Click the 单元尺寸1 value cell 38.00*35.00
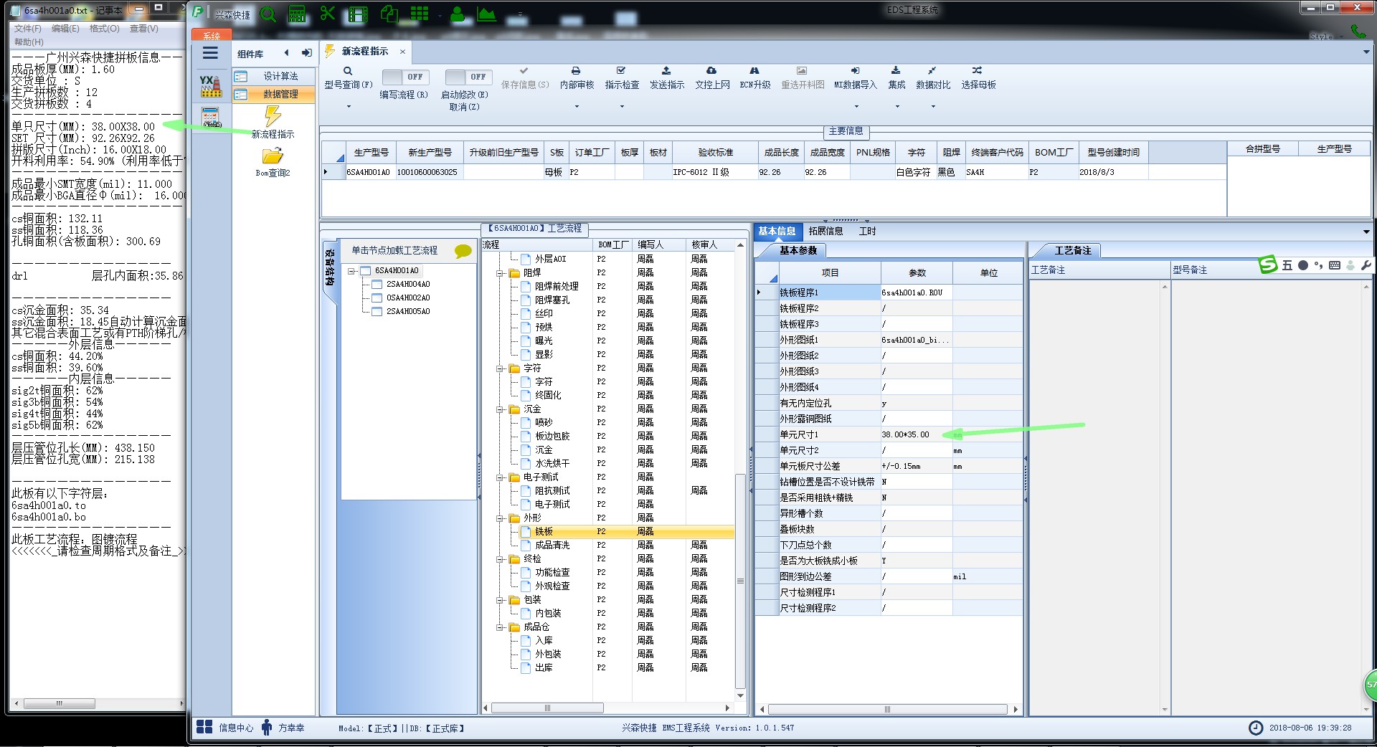The image size is (1377, 747). click(917, 434)
